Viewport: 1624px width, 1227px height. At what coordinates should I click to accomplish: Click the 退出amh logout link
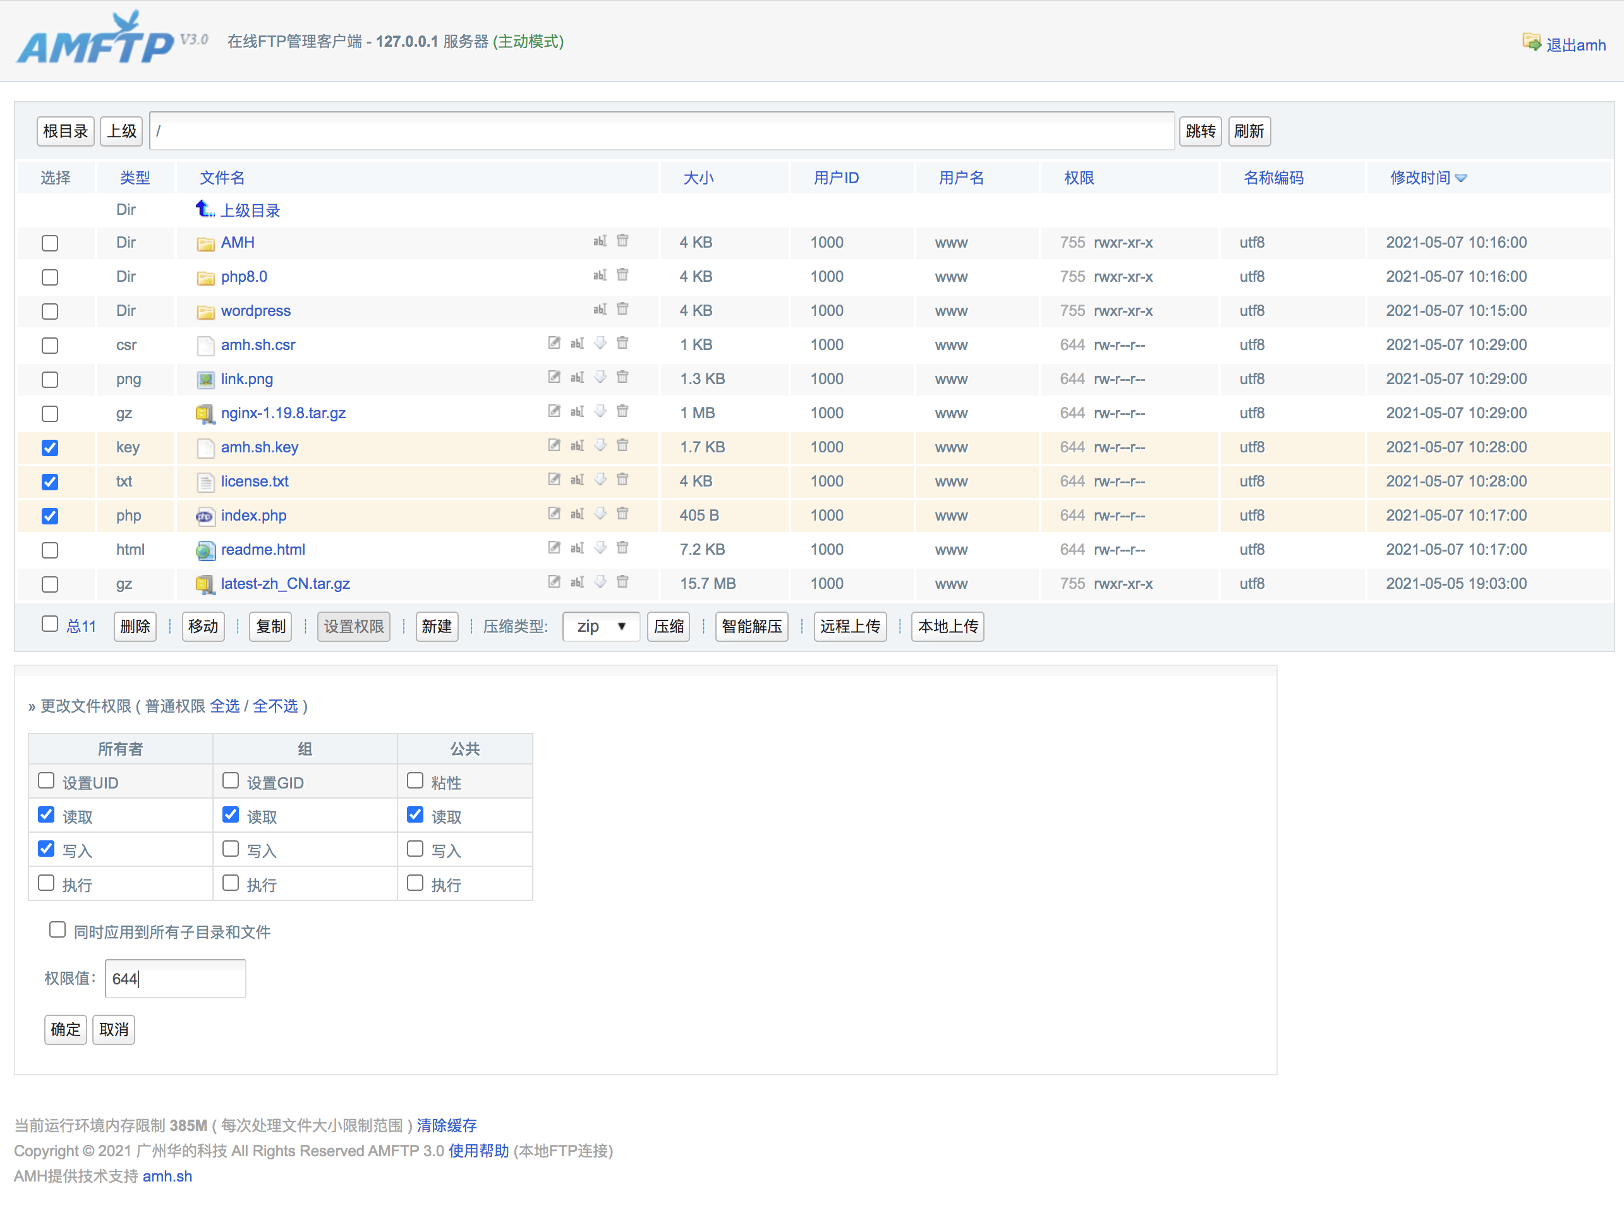click(1575, 45)
